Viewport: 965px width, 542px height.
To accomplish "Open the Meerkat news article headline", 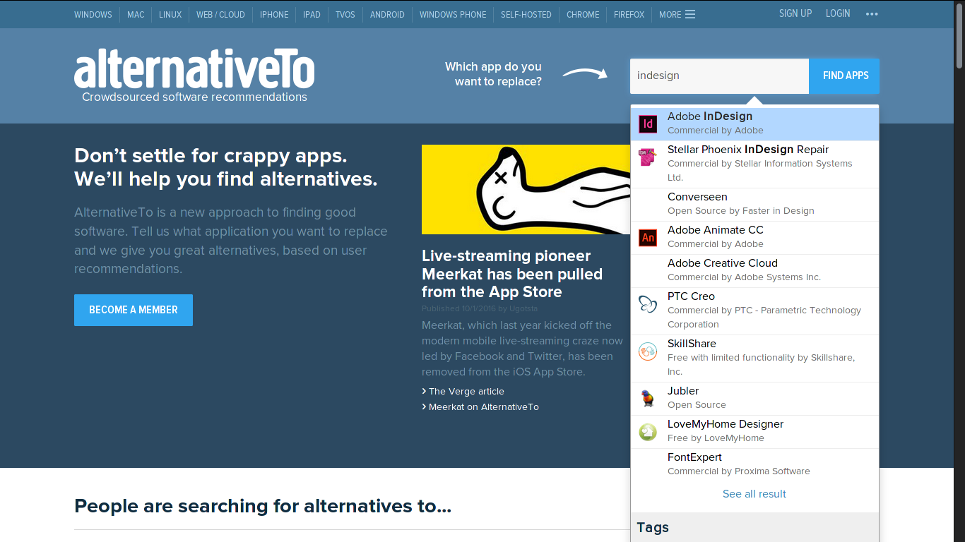I will 512,274.
